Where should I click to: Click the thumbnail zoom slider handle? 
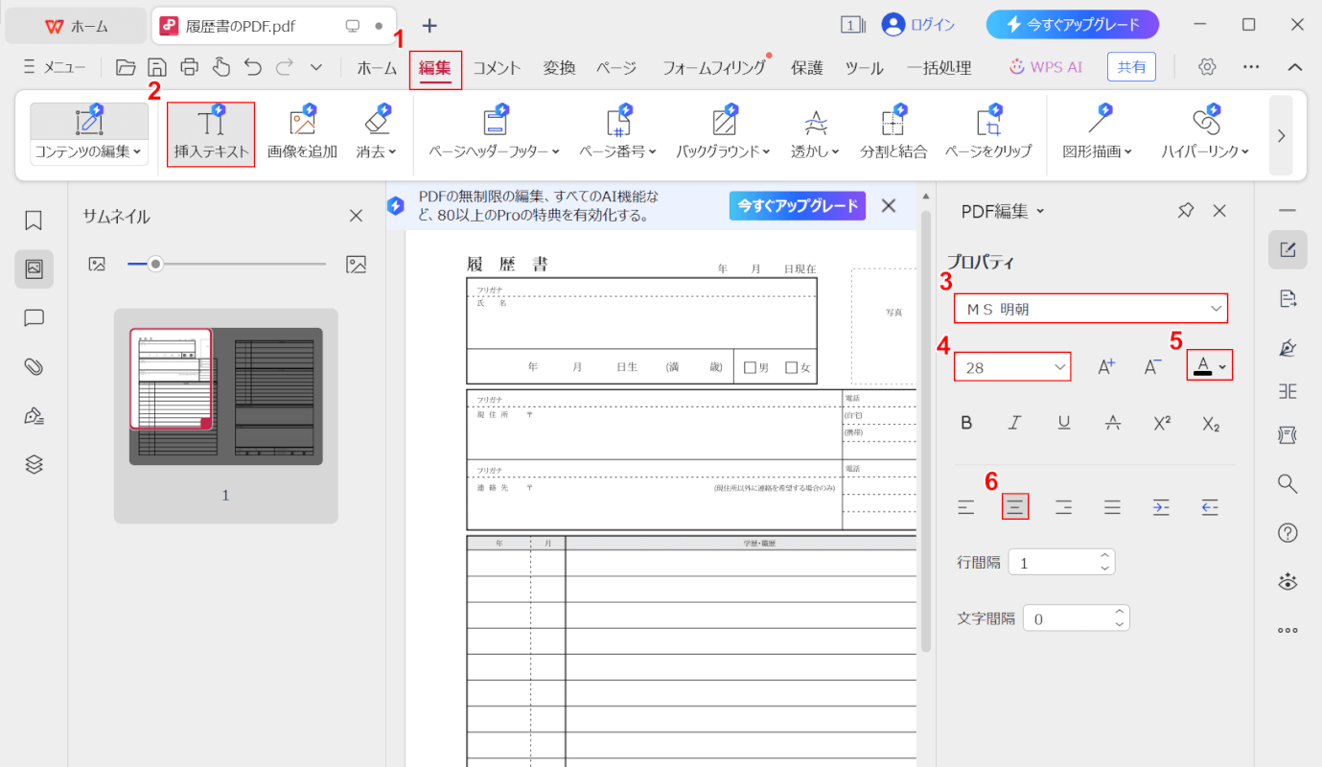[x=154, y=264]
